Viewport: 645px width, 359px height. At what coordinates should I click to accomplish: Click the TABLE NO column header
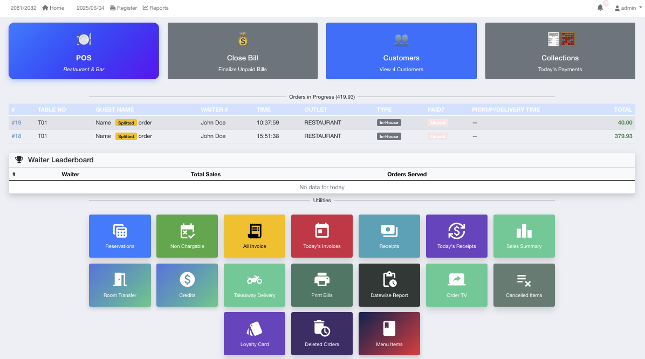point(52,109)
